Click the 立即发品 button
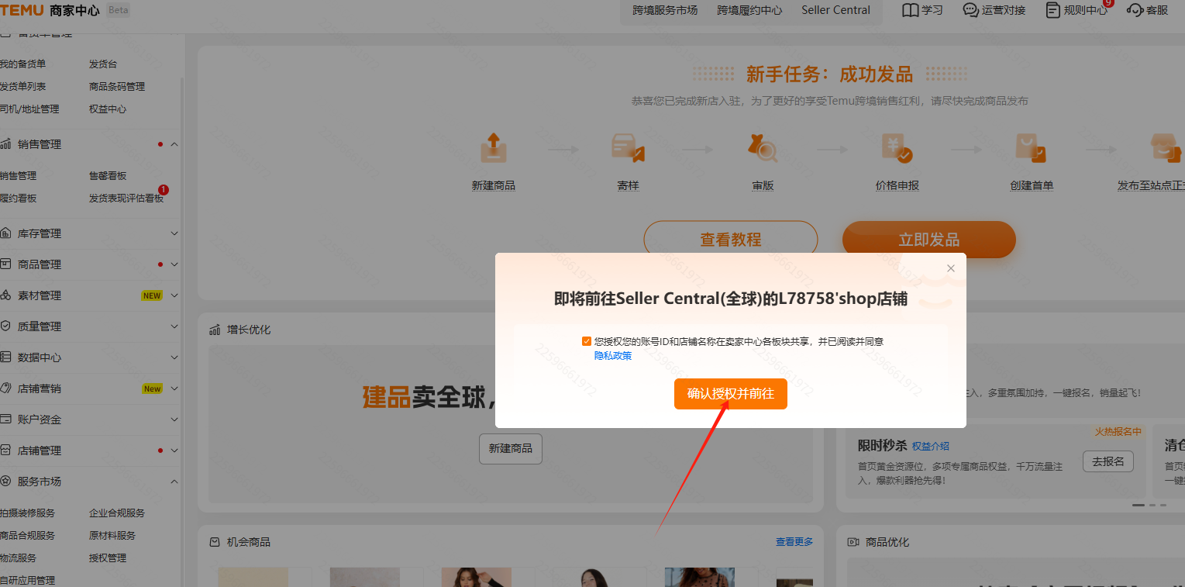This screenshot has width=1185, height=587. coord(928,240)
